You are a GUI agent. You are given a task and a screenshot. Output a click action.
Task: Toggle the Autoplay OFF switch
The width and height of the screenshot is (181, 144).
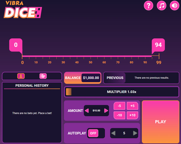[x=93, y=133]
